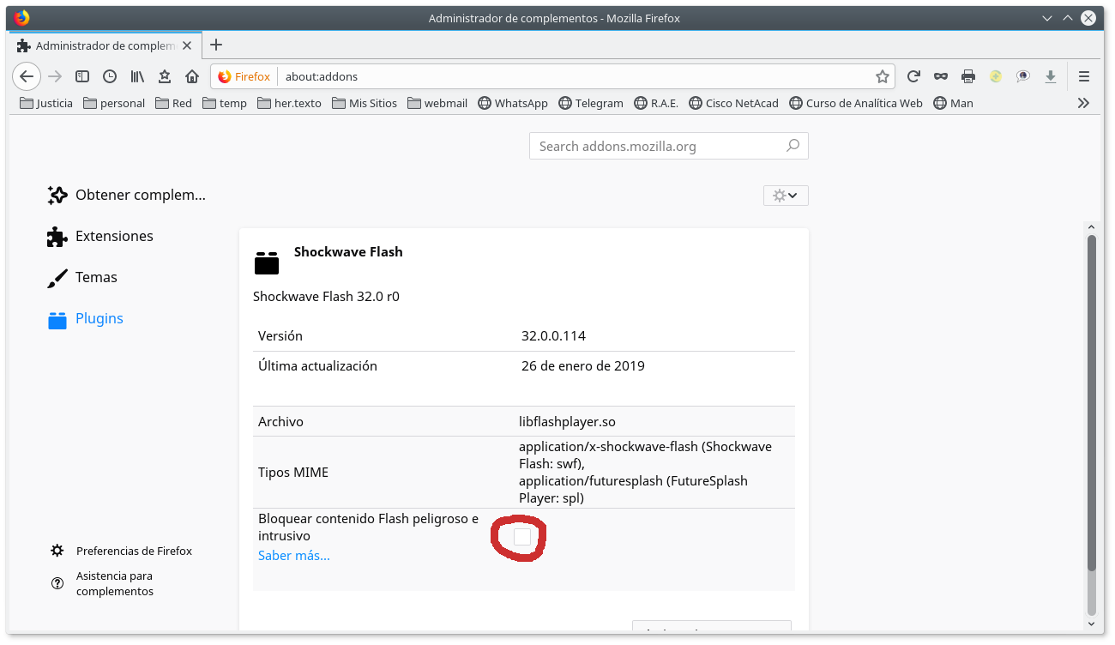Open the history clock icon

point(110,76)
